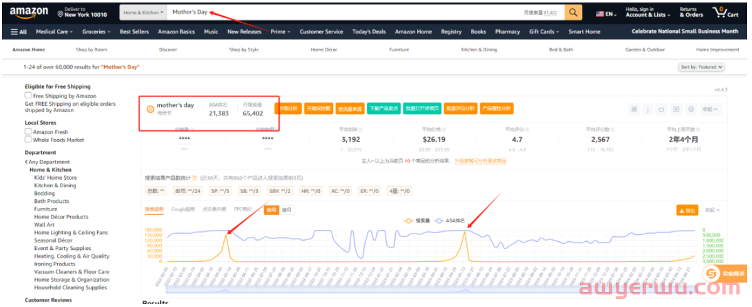Select 'Seasonal Décor' department

pyautogui.click(x=53, y=241)
